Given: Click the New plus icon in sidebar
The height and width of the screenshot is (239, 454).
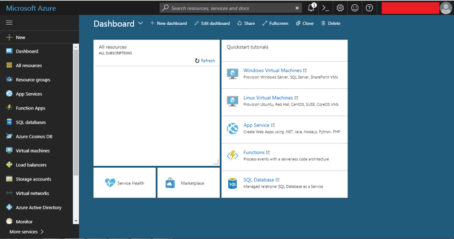Looking at the screenshot, I should pos(9,38).
